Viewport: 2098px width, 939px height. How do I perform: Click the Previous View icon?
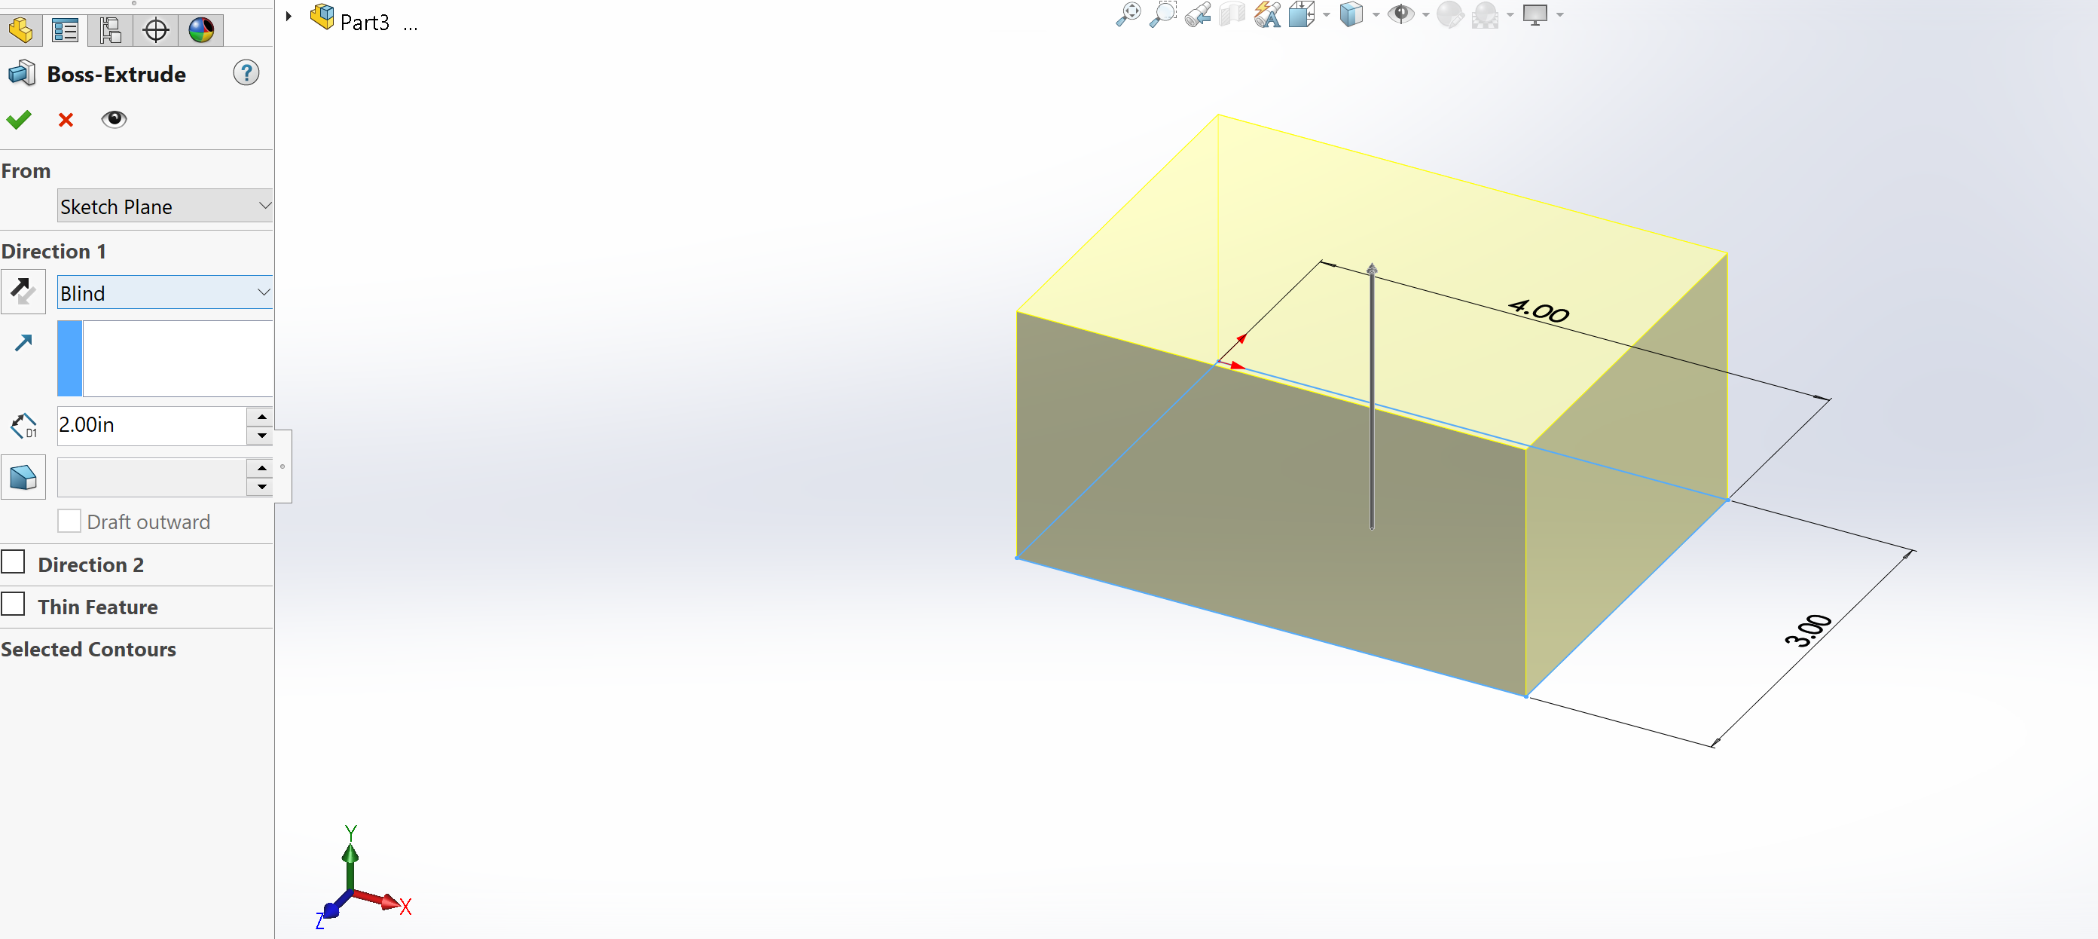click(x=1197, y=14)
